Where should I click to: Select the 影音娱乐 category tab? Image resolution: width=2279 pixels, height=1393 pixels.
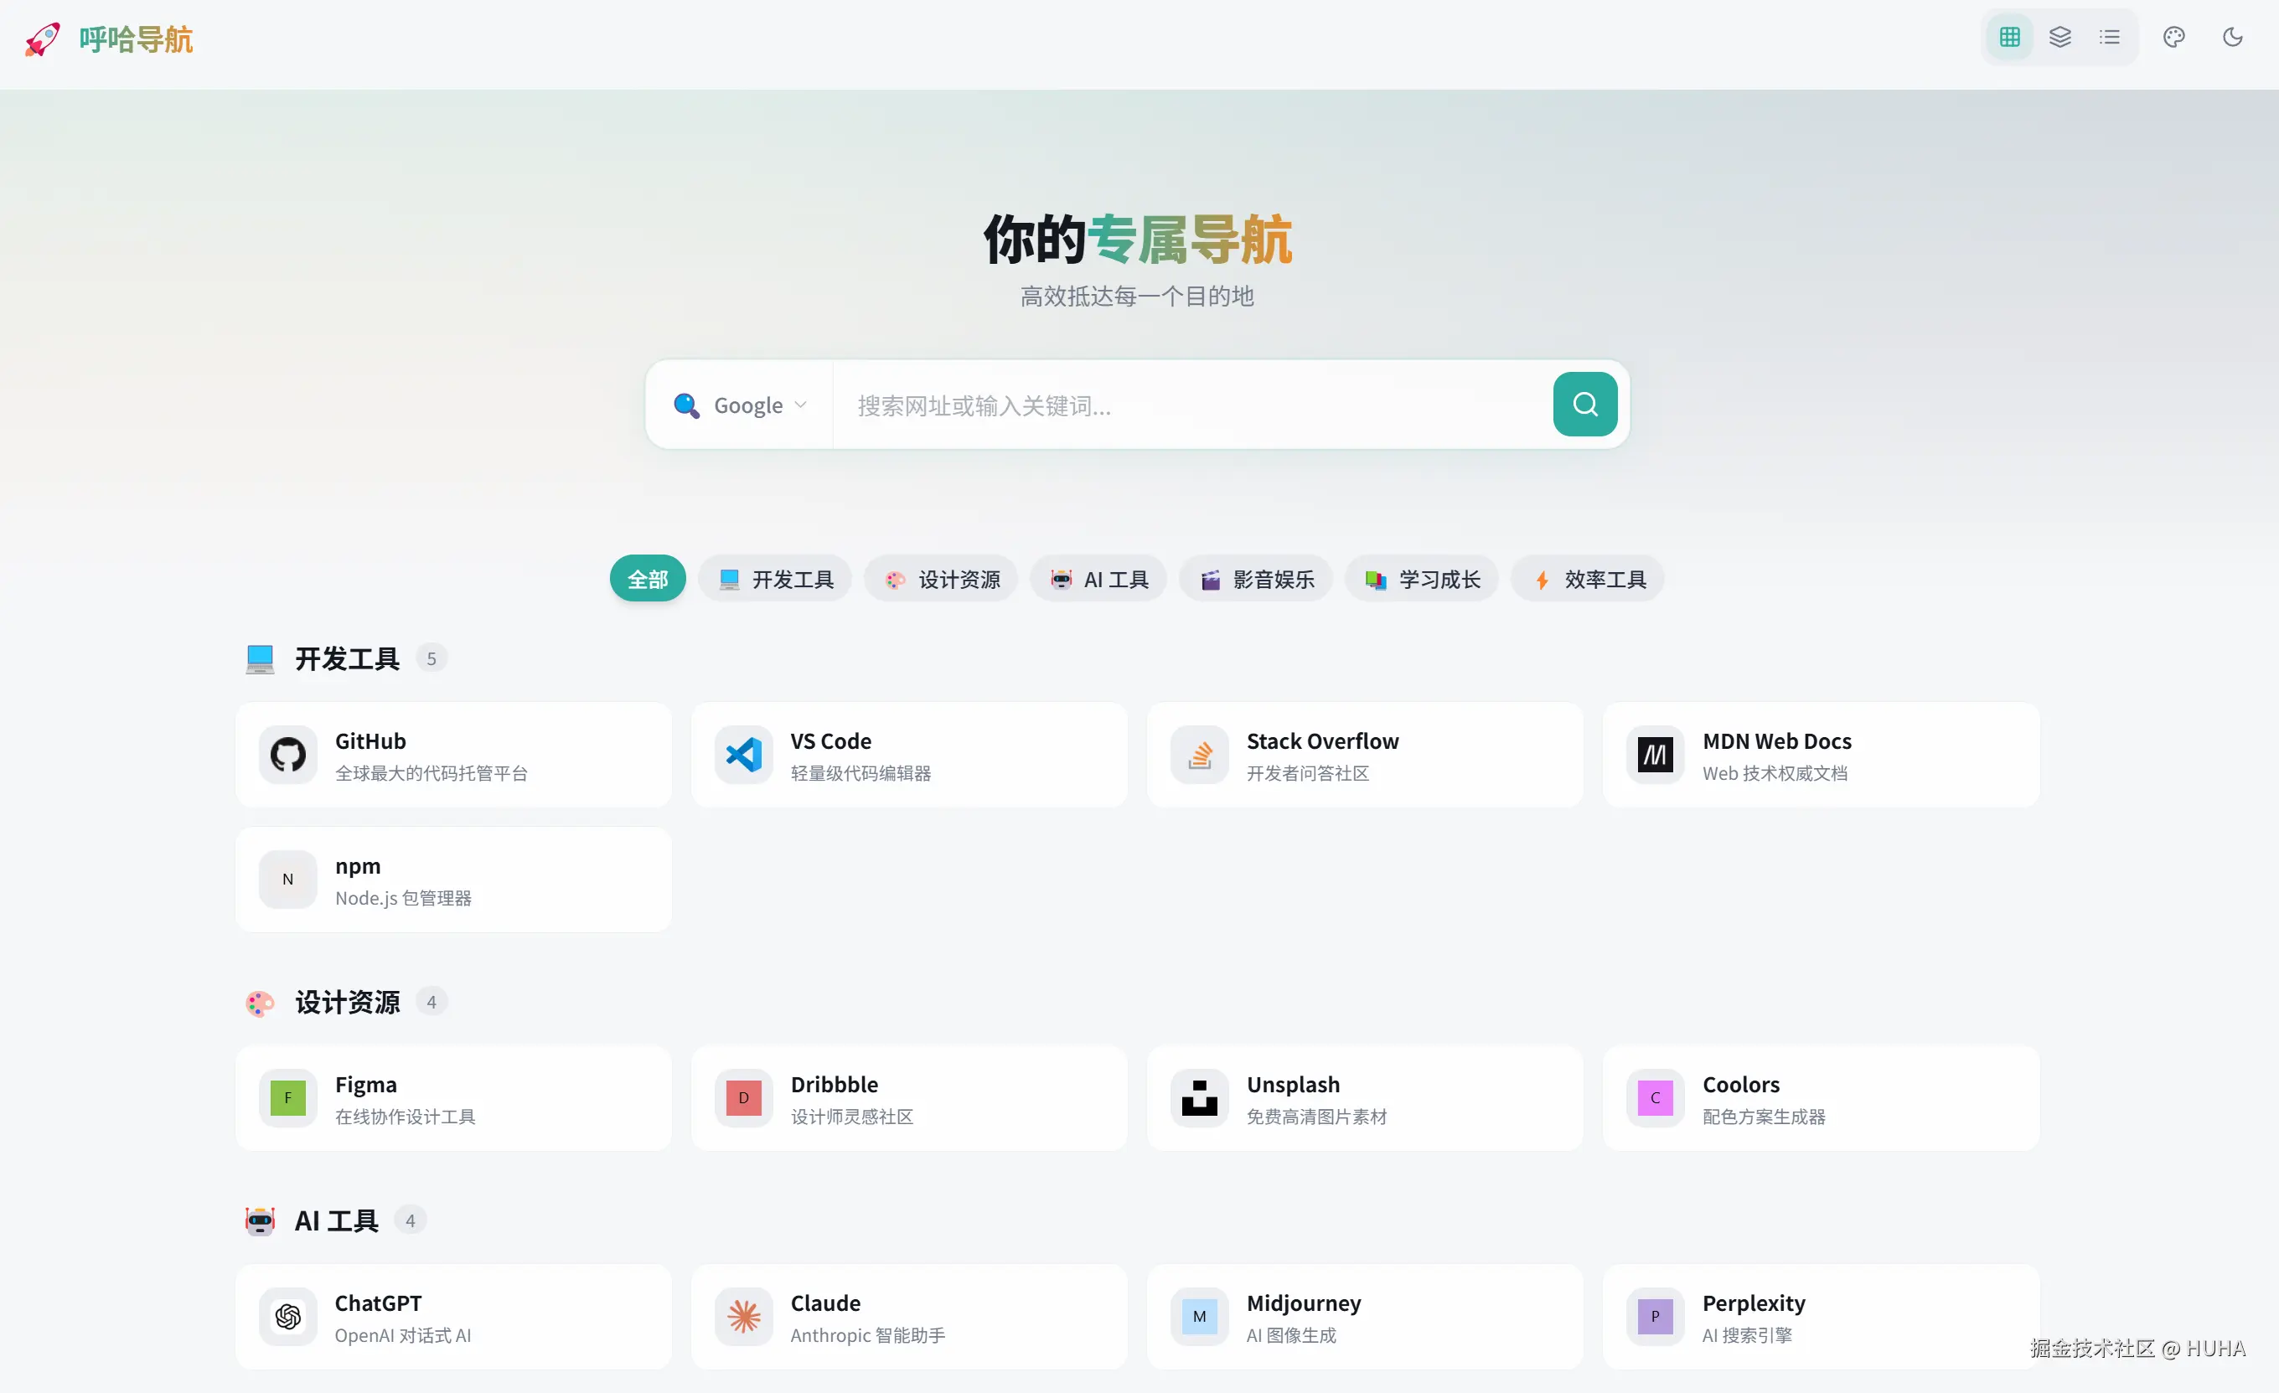[1255, 579]
